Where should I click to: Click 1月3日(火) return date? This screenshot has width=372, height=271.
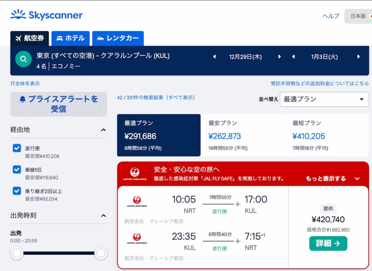[x=324, y=57]
